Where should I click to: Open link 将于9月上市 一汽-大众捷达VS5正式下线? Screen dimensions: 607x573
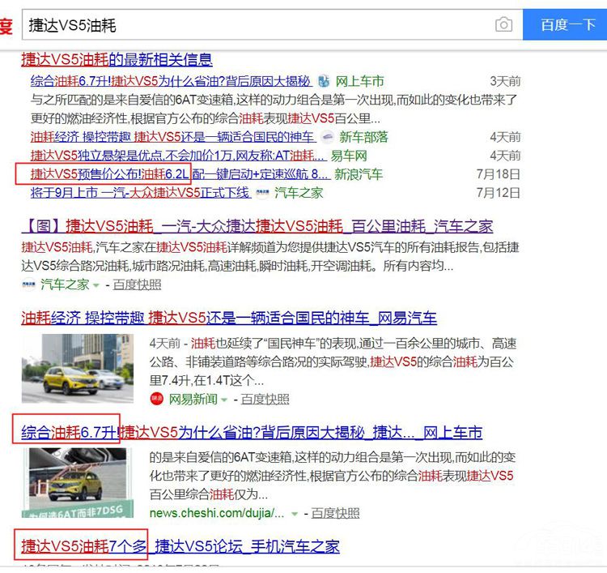(x=141, y=193)
